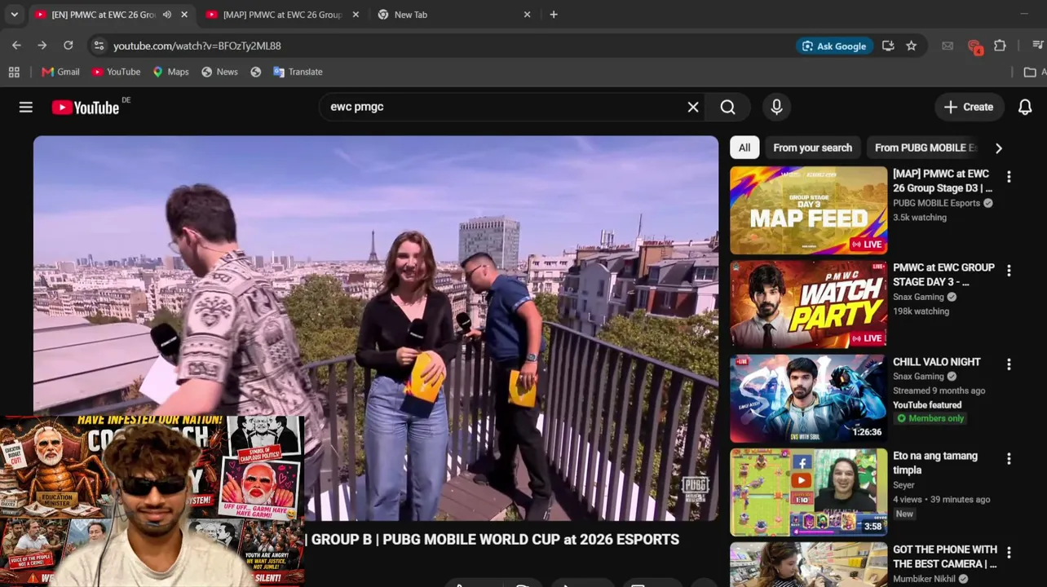
Task: Open the red extension with badge 4
Action: click(974, 46)
